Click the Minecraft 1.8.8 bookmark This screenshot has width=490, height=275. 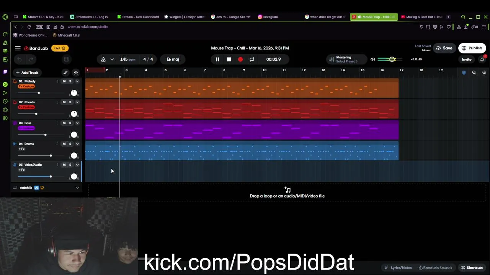tap(66, 35)
